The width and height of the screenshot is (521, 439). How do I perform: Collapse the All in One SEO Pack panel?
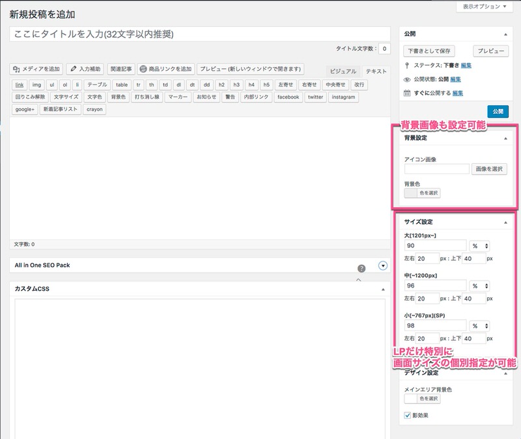(x=383, y=265)
